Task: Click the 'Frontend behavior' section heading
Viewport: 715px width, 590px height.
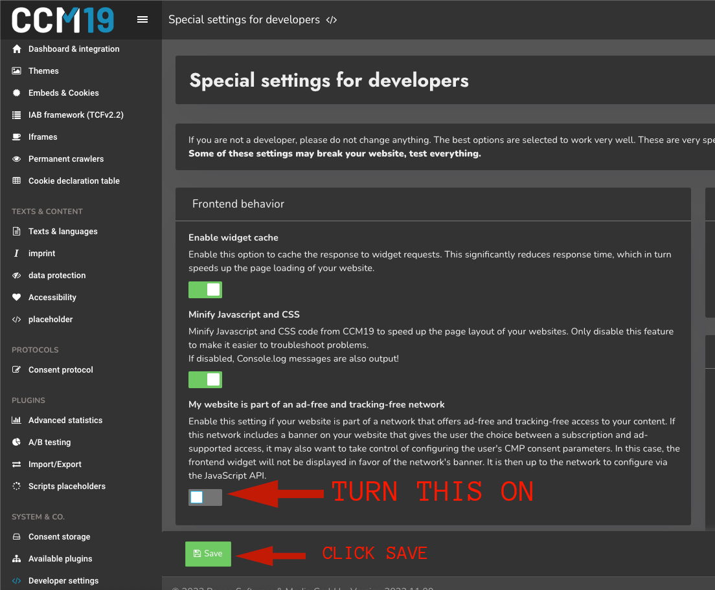Action: click(x=238, y=204)
